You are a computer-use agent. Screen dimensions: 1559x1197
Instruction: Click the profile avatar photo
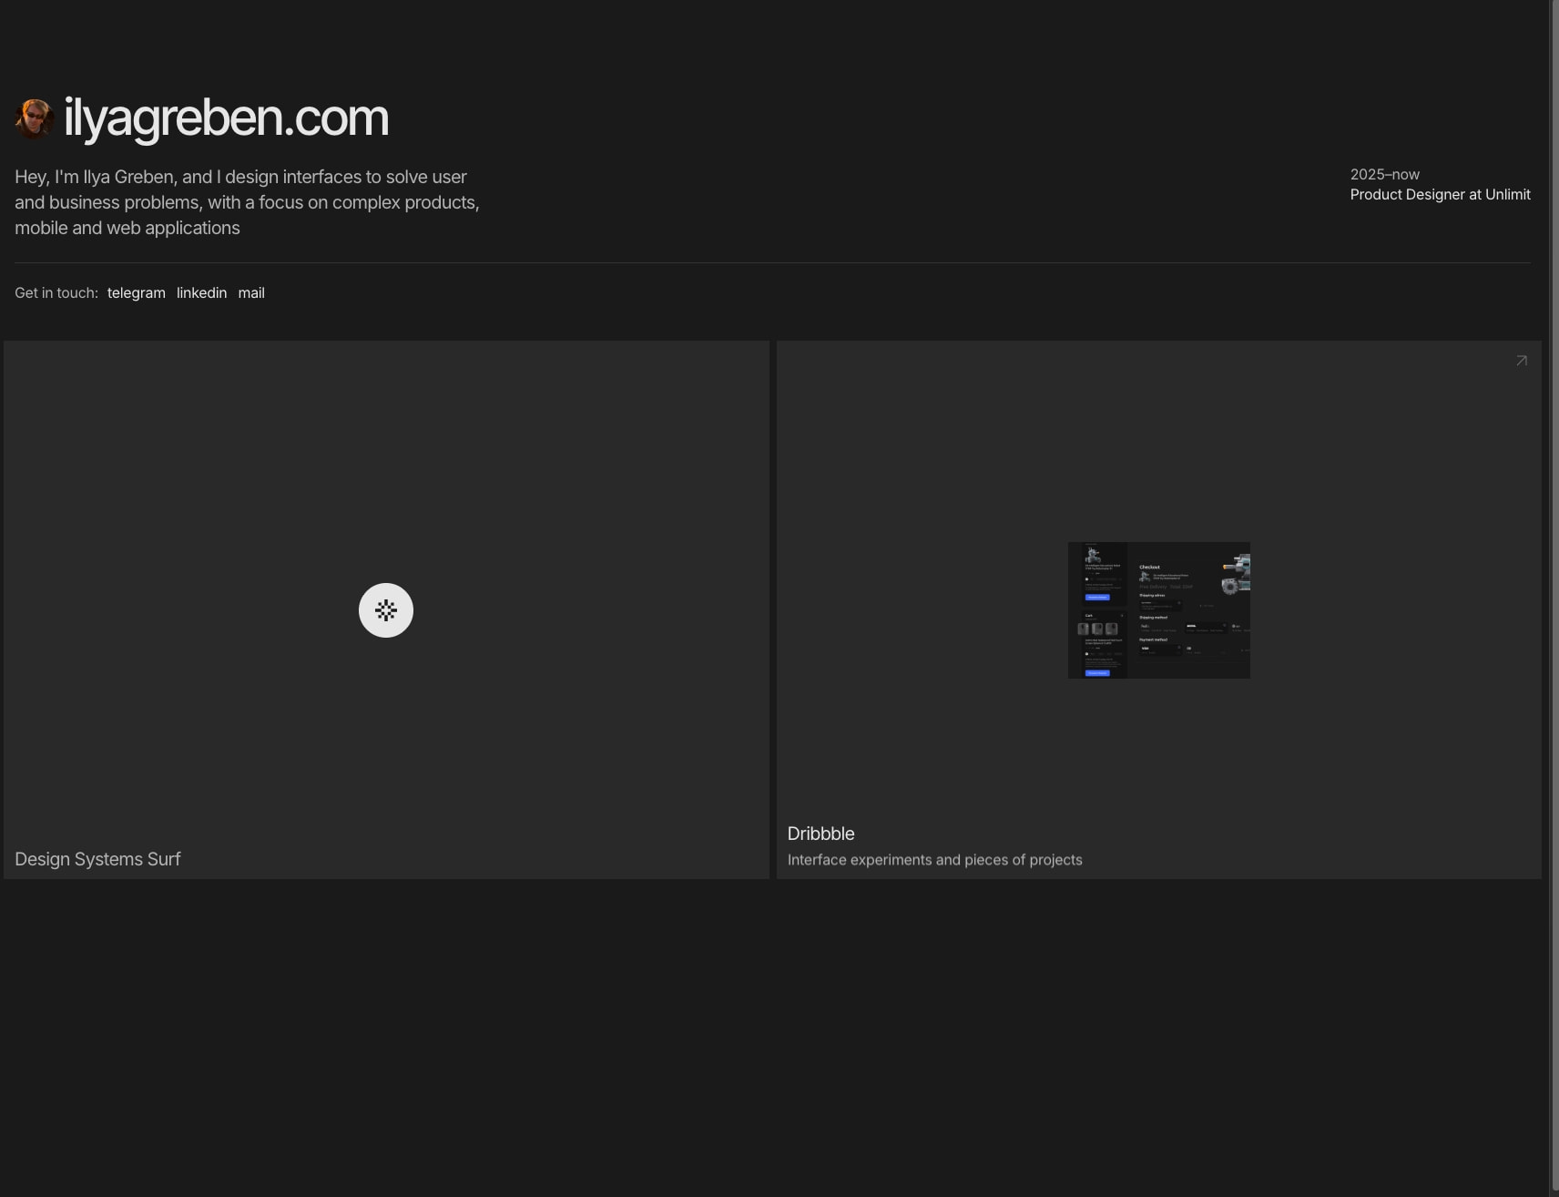[35, 118]
